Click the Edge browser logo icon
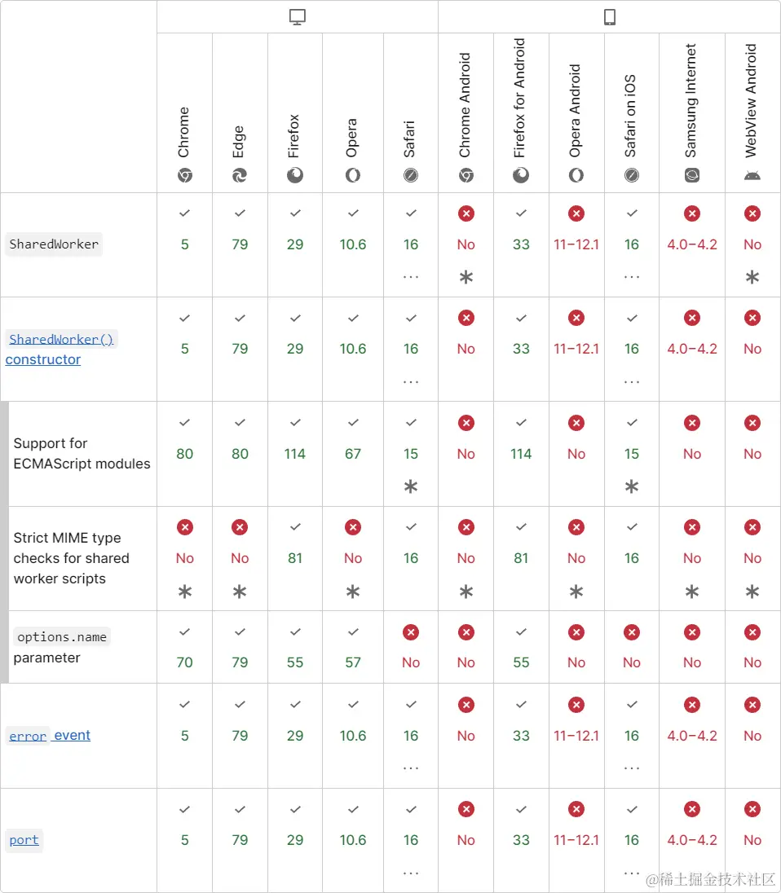 coord(240,174)
